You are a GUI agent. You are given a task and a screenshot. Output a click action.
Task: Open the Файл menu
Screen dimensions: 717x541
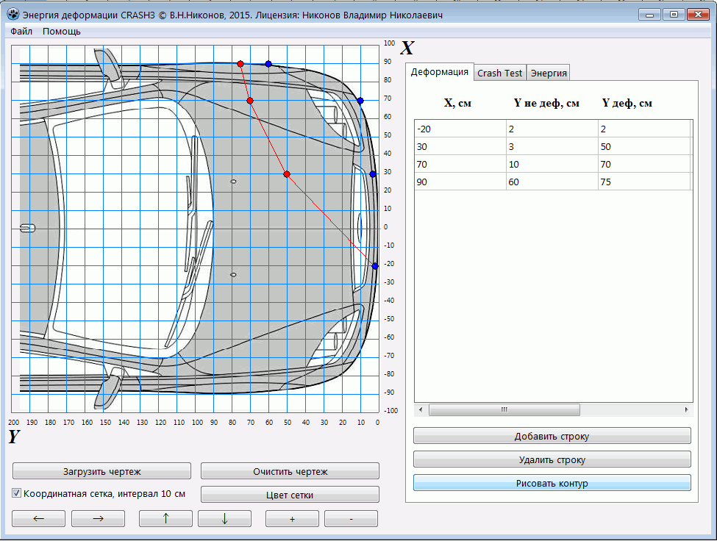tap(21, 32)
